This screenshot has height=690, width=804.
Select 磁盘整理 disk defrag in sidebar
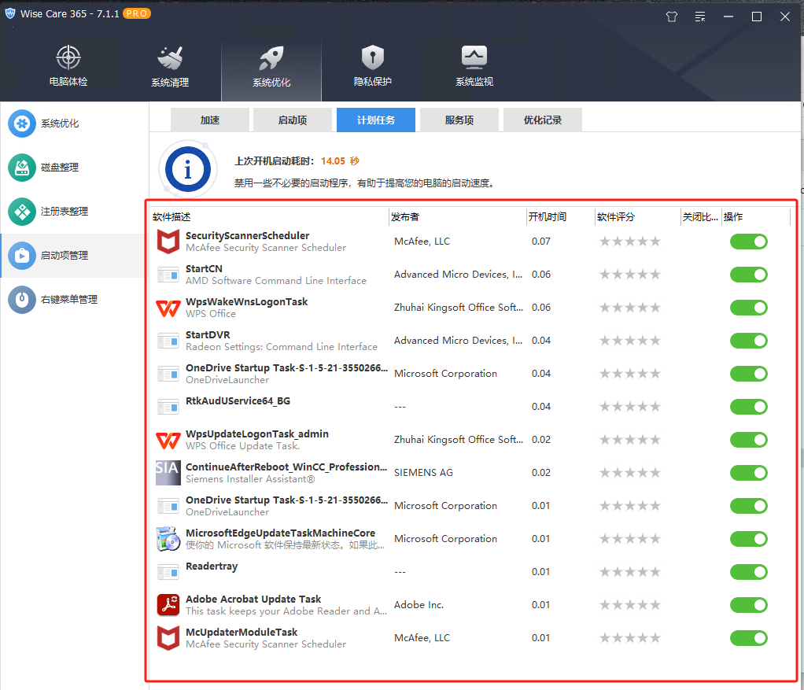tap(73, 168)
